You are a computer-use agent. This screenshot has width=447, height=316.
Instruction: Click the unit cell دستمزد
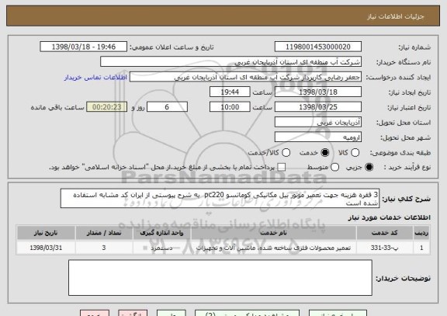(x=162, y=248)
